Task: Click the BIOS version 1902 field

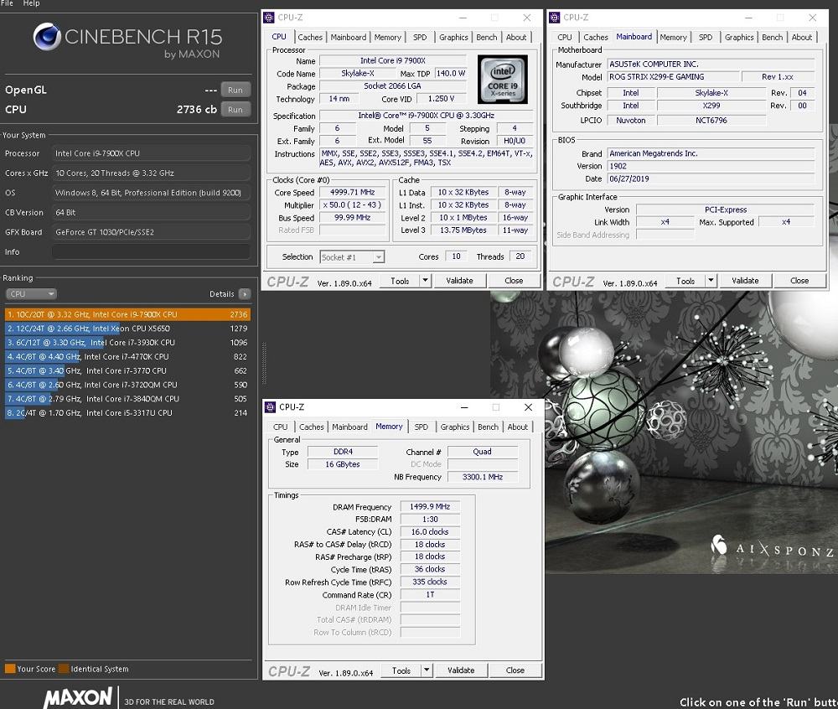Action: tap(711, 166)
